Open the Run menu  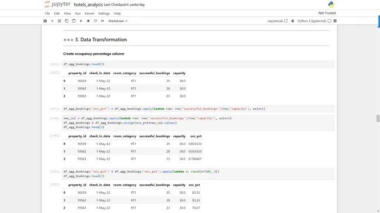point(78,13)
